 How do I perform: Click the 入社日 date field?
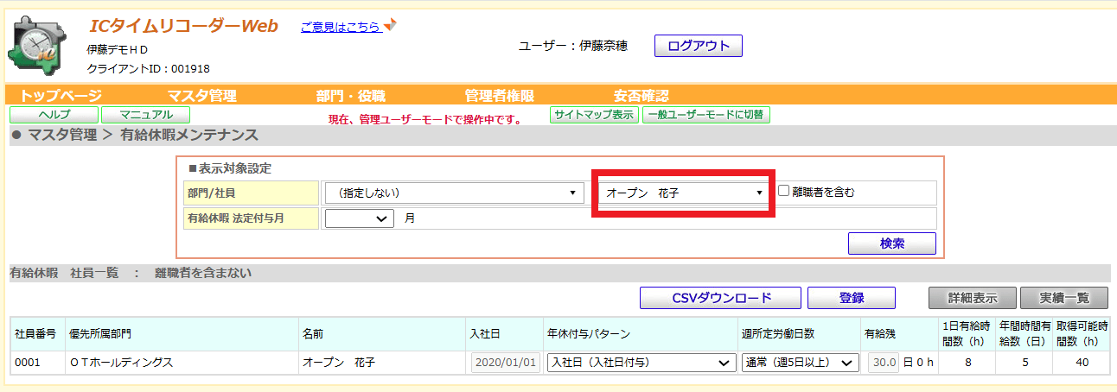[x=506, y=363]
